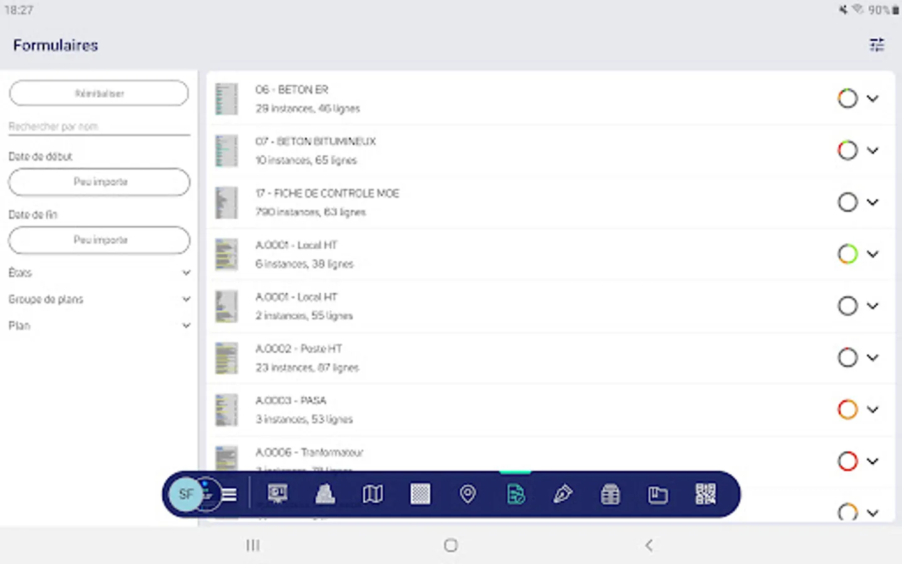Open A.0002 - Poste HT form thumbnail
902x564 pixels.
[226, 358]
